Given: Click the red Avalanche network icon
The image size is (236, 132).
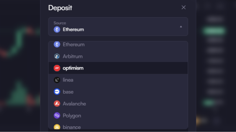Looking at the screenshot, I should click(57, 104).
